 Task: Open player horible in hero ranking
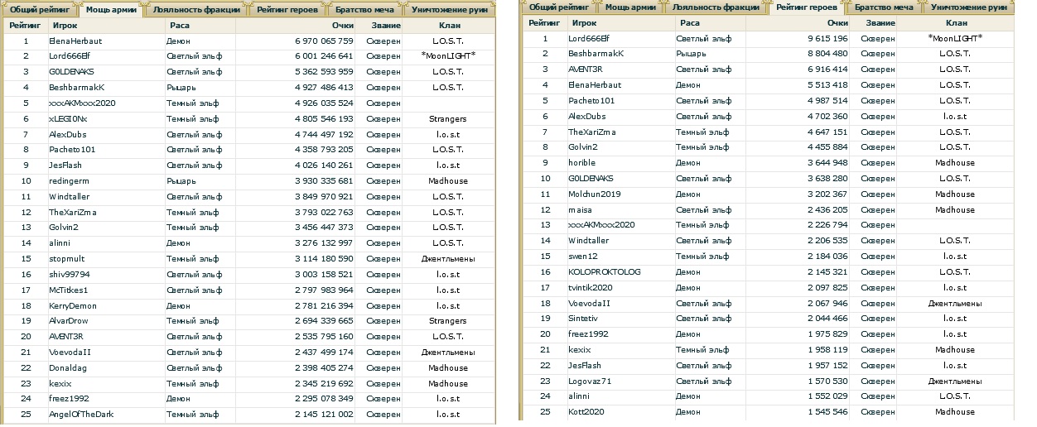582,163
